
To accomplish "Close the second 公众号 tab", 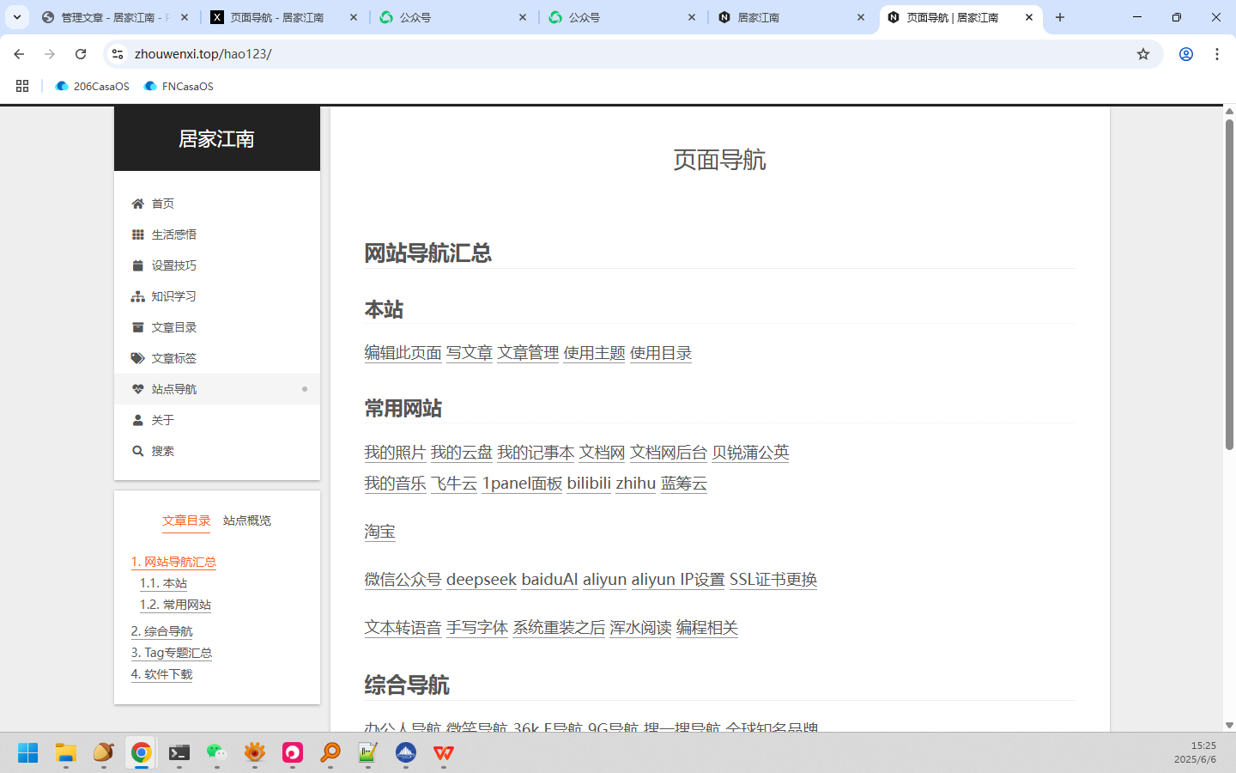I will [x=692, y=17].
